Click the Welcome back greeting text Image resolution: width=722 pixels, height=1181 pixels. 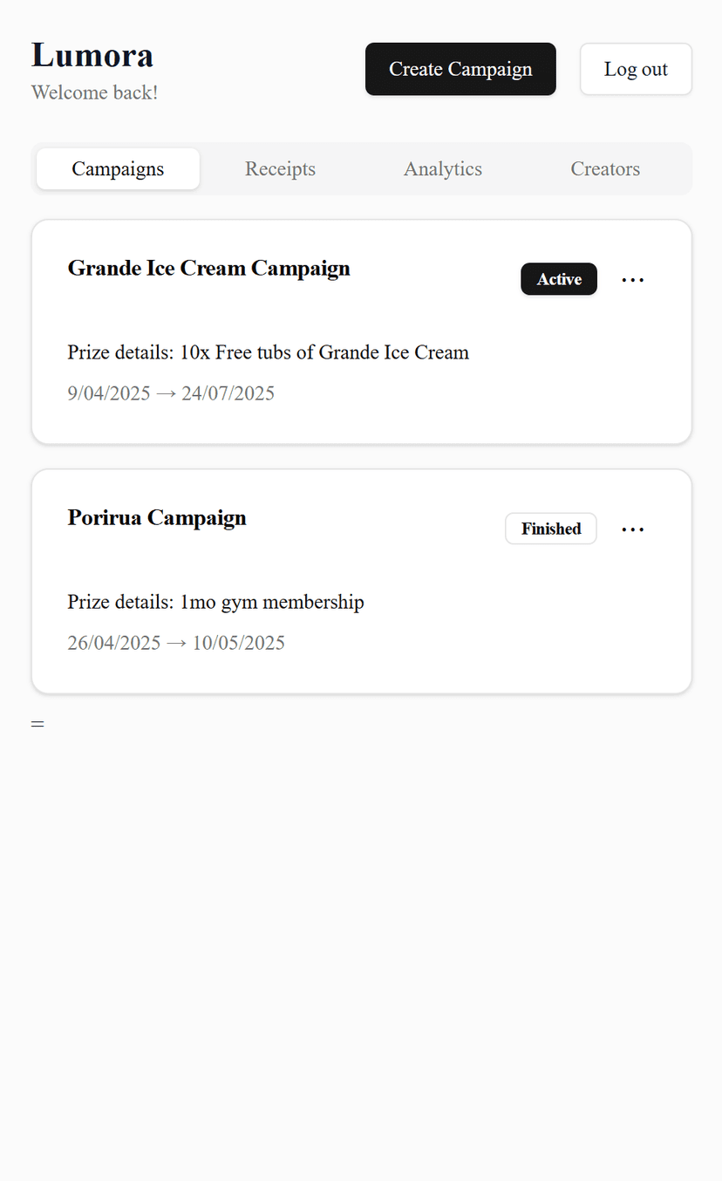(x=95, y=92)
